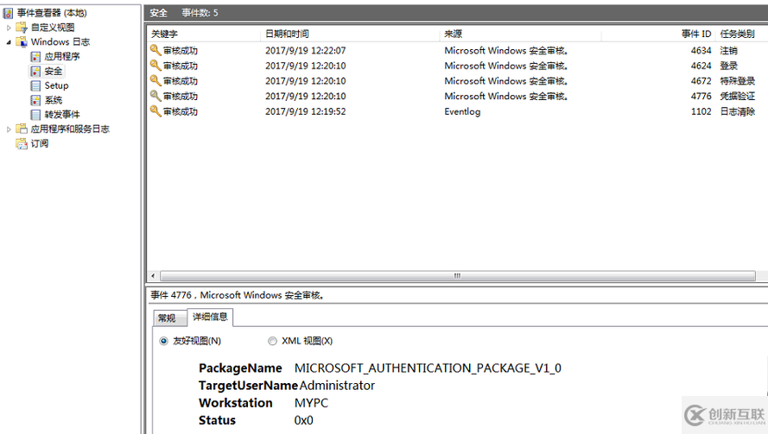
Task: Click the 转发事件 log icon
Action: (35, 115)
